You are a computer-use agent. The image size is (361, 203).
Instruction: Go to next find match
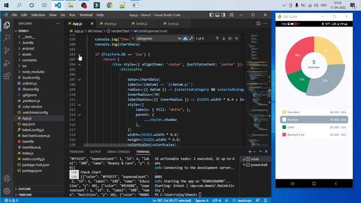pyautogui.click(x=223, y=38)
